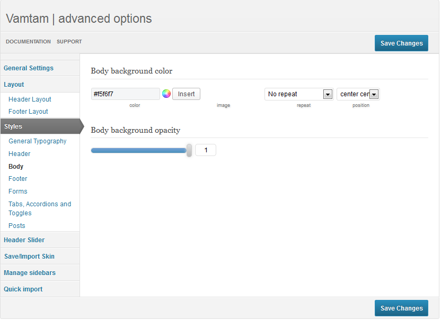
Task: Open the Documentation link
Action: pos(29,42)
